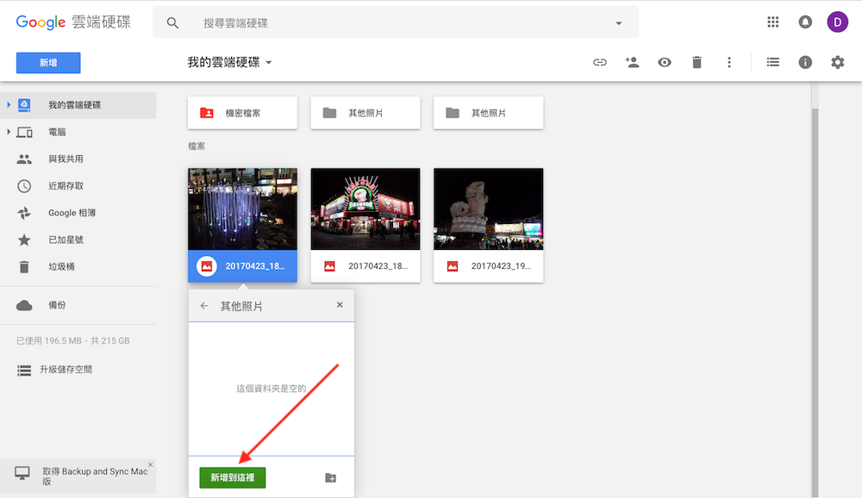
Task: Open 與我共用 in sidebar
Action: [66, 159]
